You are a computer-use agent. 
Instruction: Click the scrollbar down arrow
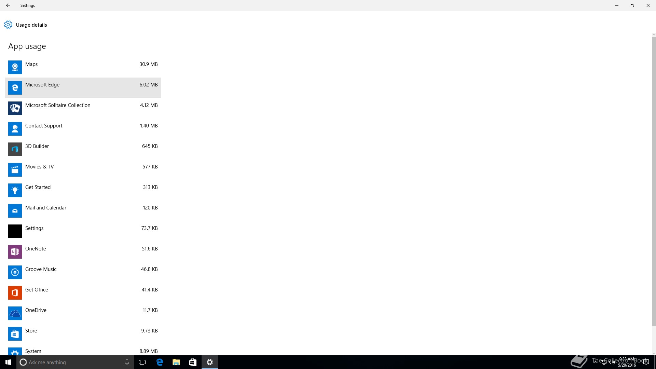pos(654,353)
